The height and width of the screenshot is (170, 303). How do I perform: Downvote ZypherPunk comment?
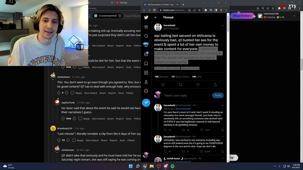click(x=74, y=119)
